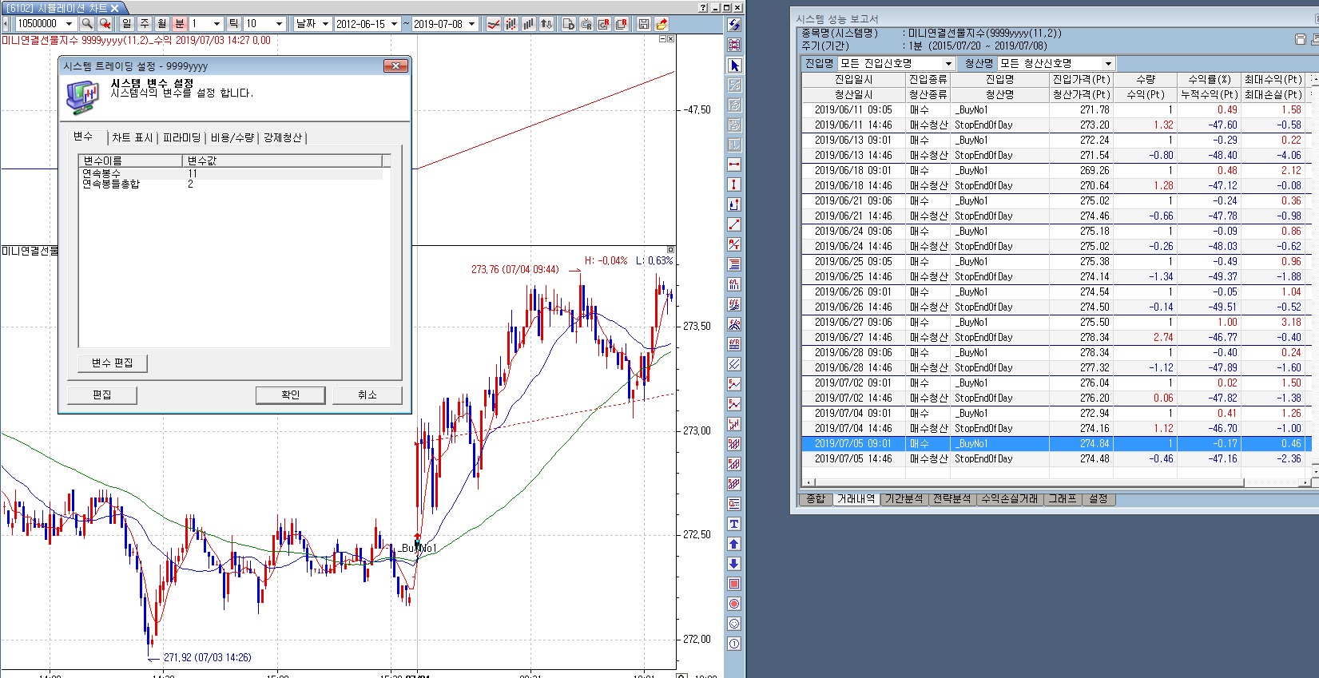The height and width of the screenshot is (678, 1319).
Task: Toggle the 틱 (tick) period button
Action: click(233, 24)
